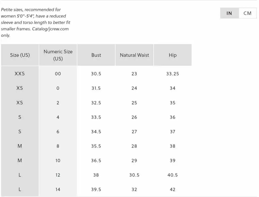The height and width of the screenshot is (197, 259).
Task: Click the petite sizes description text
Action: click(35, 22)
